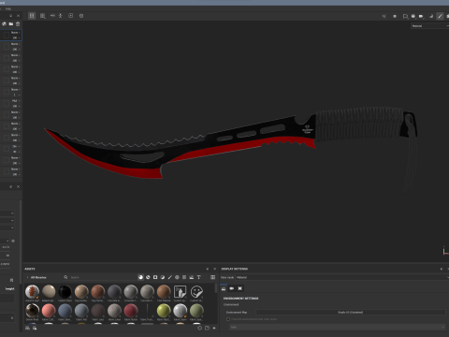Click the camera icon in top right toolbar

coord(421,16)
